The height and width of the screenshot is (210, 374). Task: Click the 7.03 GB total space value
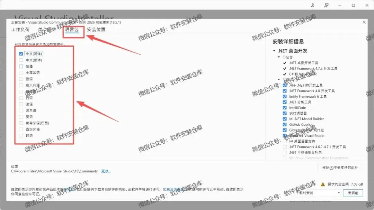coord(357,184)
